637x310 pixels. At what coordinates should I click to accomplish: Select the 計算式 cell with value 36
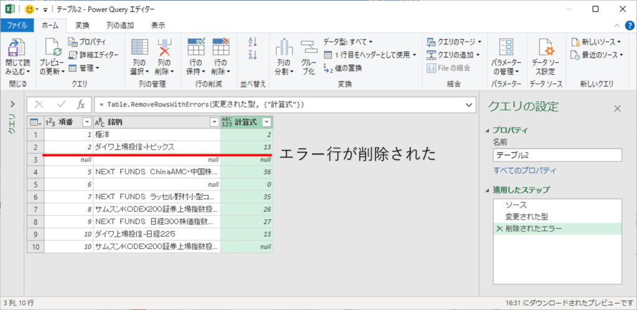click(x=246, y=172)
